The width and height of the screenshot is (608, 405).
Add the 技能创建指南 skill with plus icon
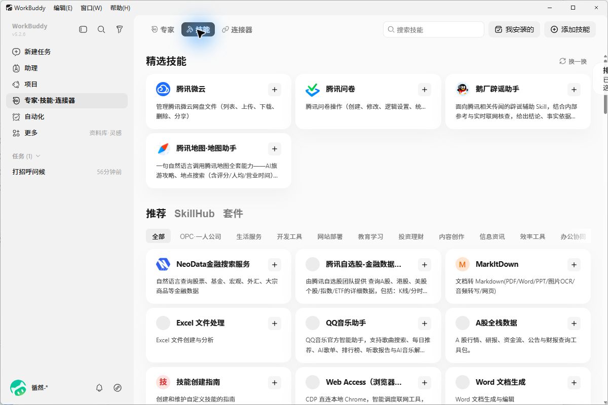tap(275, 382)
